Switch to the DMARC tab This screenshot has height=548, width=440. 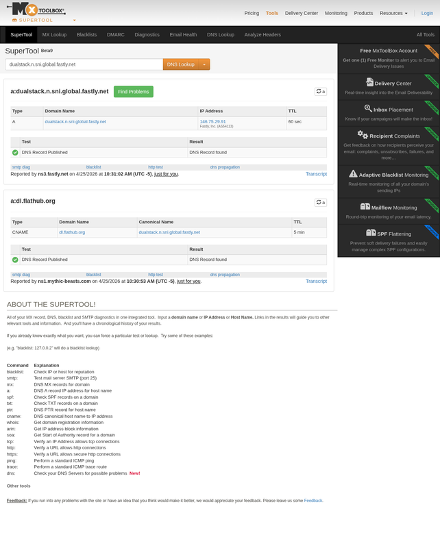[116, 35]
